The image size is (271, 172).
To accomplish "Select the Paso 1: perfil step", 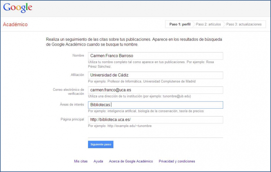I will pyautogui.click(x=180, y=24).
